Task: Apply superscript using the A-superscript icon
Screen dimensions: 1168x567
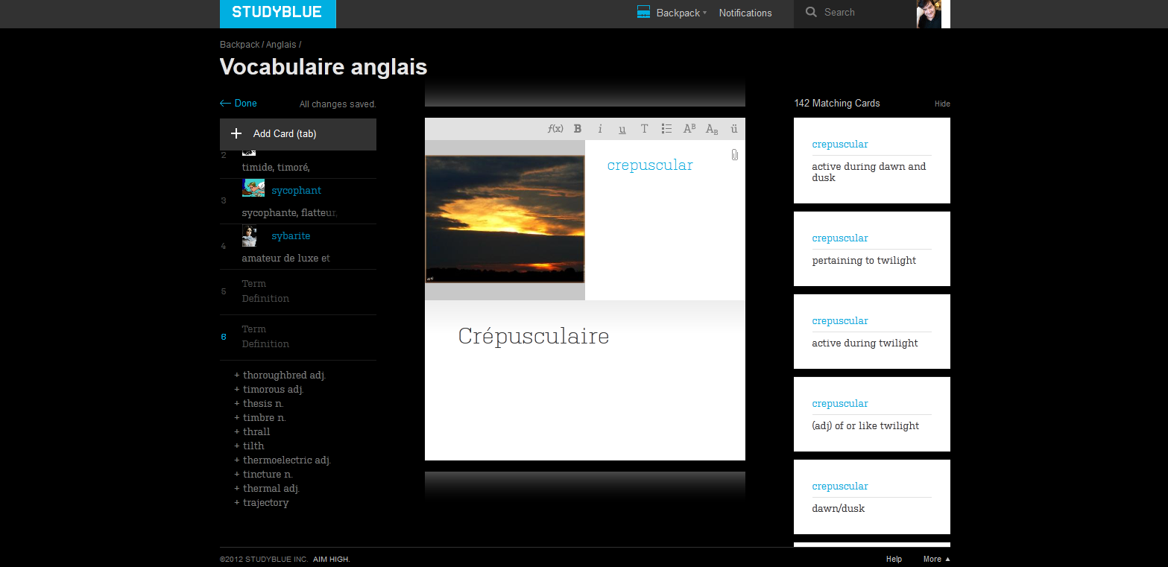Action: (689, 128)
